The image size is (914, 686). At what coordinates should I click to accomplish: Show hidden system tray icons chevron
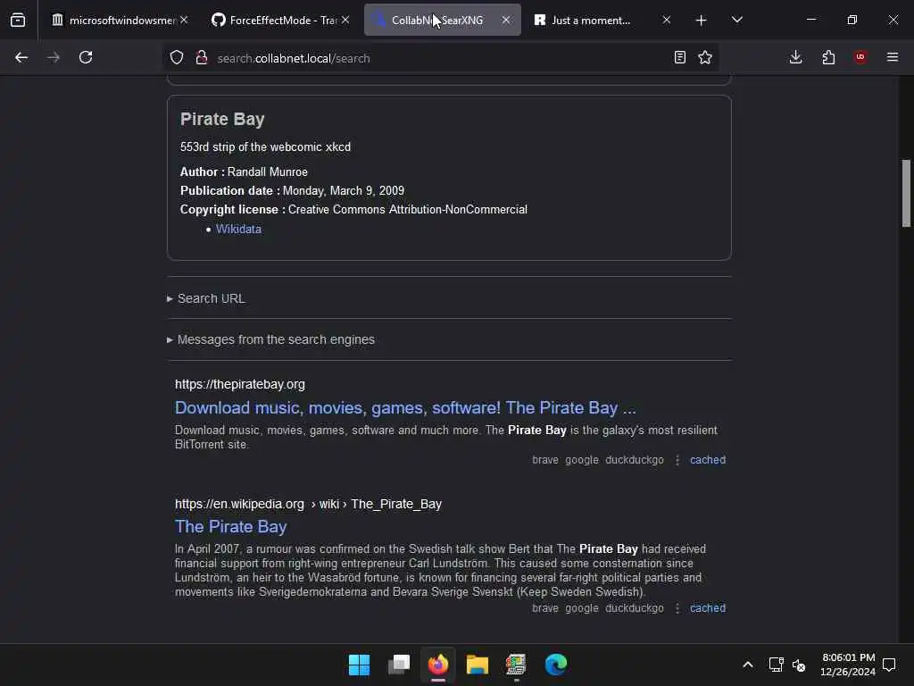748,665
